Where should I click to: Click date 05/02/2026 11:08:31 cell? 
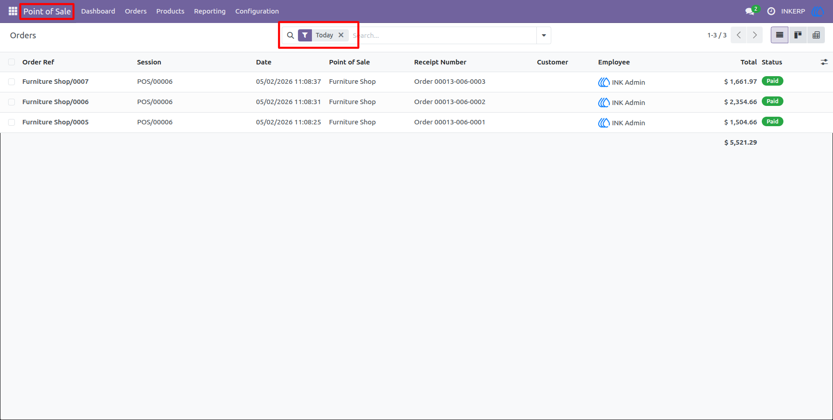tap(288, 102)
